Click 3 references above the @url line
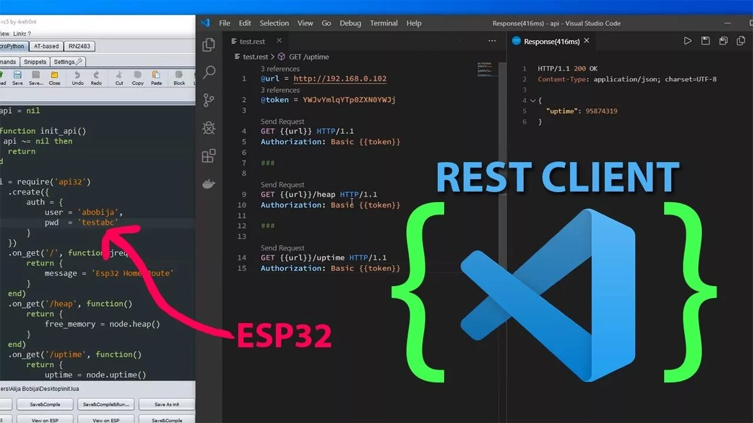The width and height of the screenshot is (753, 423). [x=280, y=69]
